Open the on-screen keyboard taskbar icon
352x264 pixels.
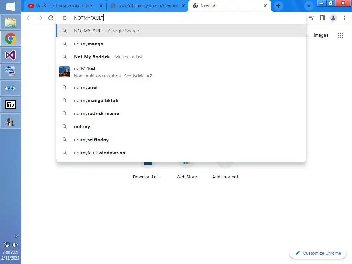click(11, 71)
